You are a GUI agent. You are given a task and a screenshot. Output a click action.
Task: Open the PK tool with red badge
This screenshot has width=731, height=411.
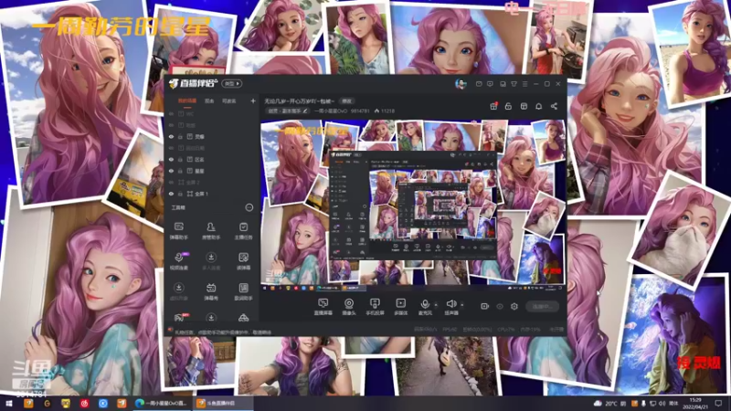[x=180, y=317]
